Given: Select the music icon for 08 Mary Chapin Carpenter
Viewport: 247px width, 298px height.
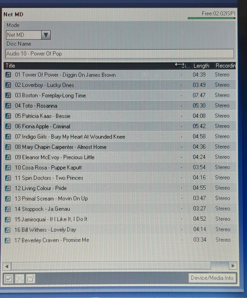Looking at the screenshot, I should tap(8, 147).
